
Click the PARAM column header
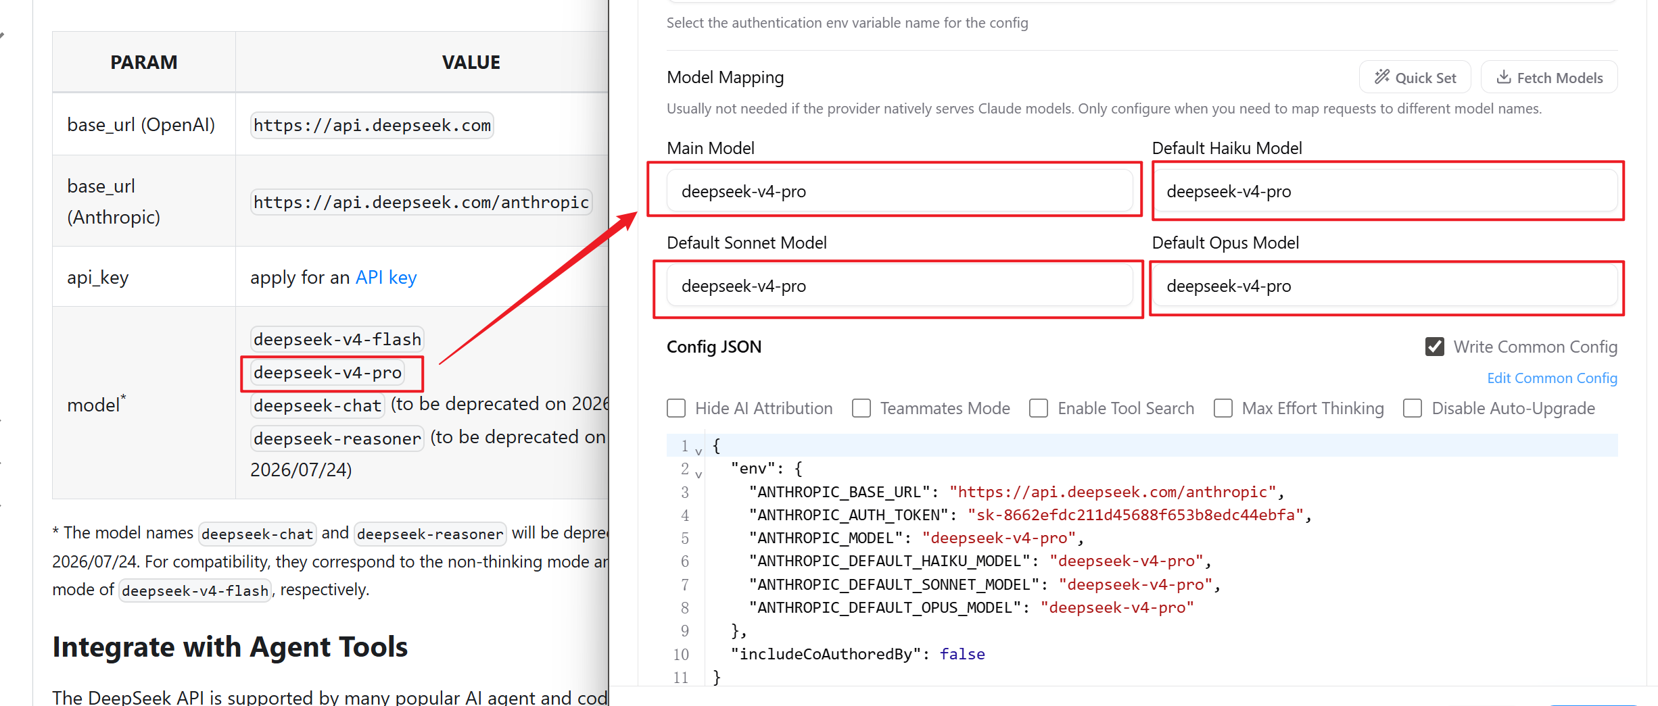coord(144,62)
